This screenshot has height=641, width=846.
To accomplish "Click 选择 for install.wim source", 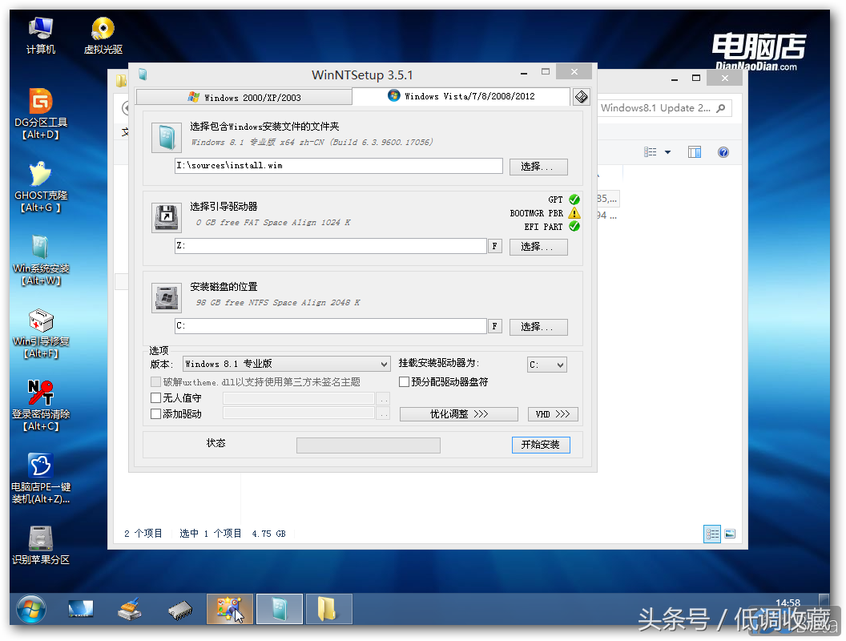I will tap(538, 166).
